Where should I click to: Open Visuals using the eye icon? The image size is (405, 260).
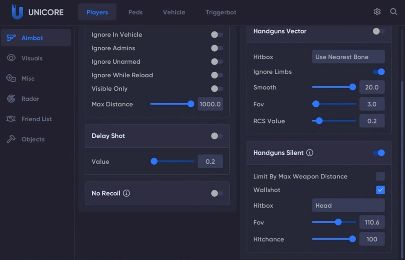[x=11, y=58]
